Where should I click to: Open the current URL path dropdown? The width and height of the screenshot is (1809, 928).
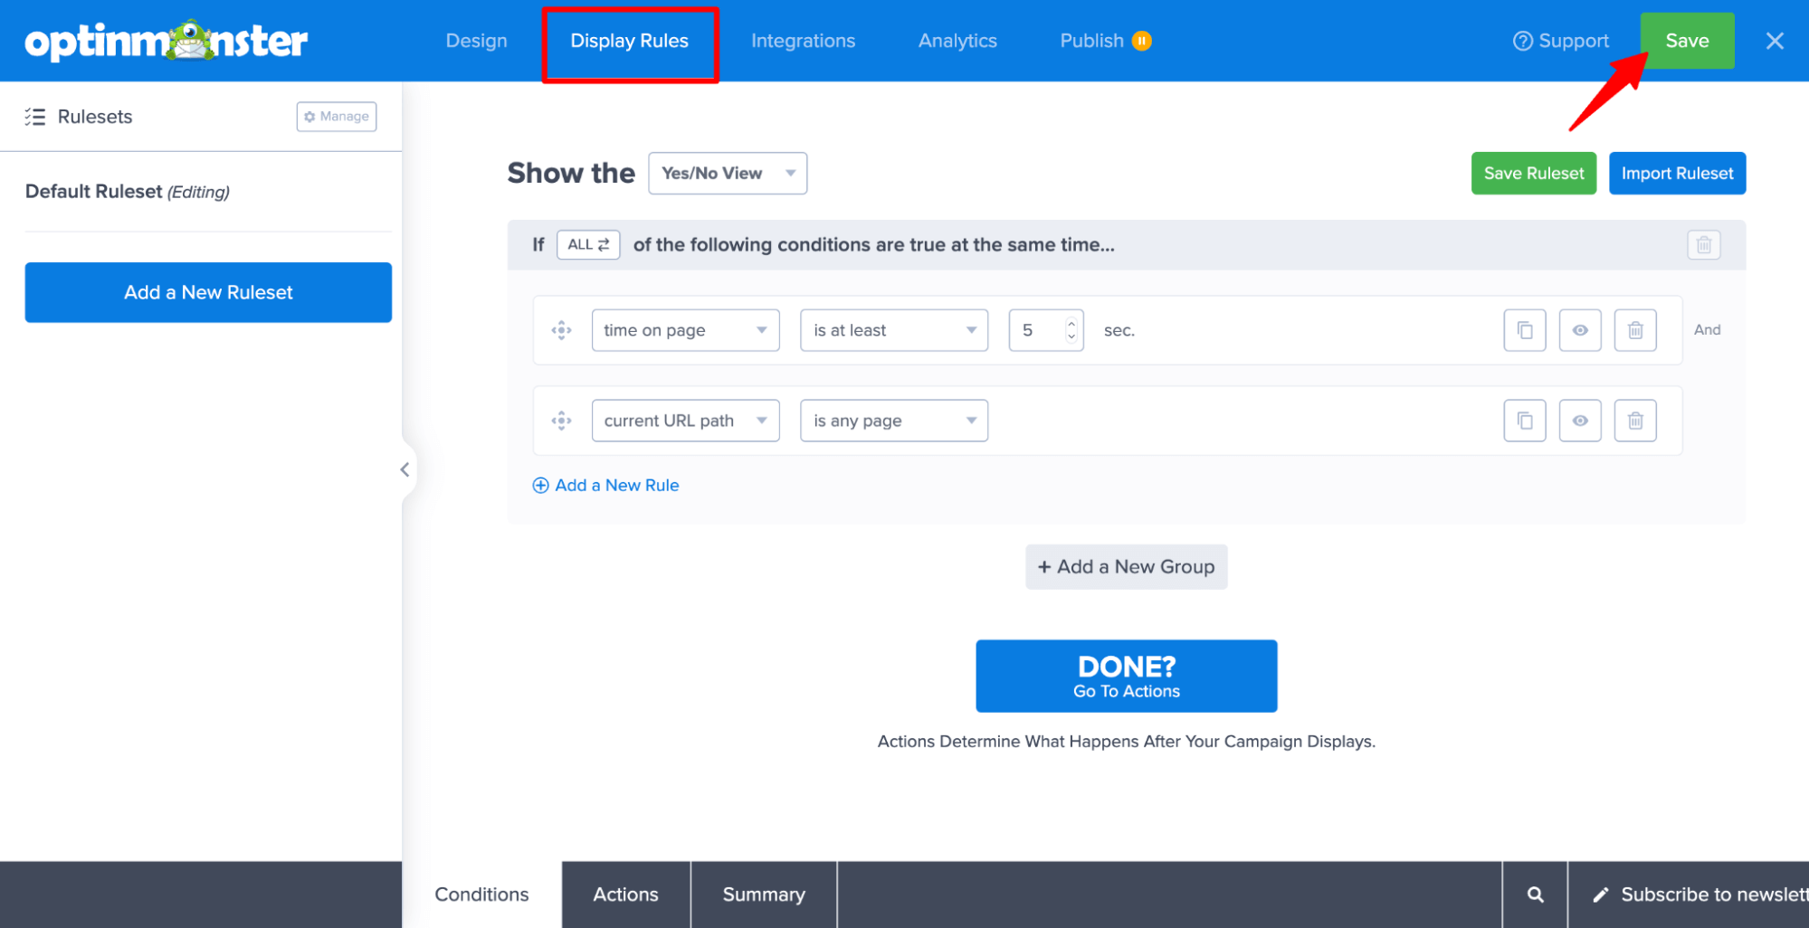click(685, 421)
